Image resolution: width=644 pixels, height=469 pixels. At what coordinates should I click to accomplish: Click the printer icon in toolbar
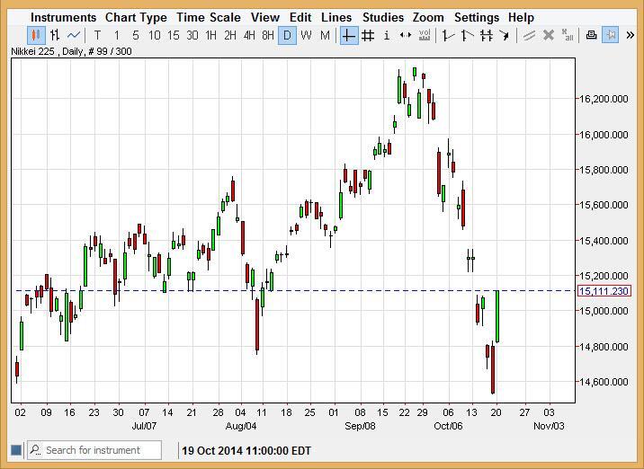click(x=591, y=36)
